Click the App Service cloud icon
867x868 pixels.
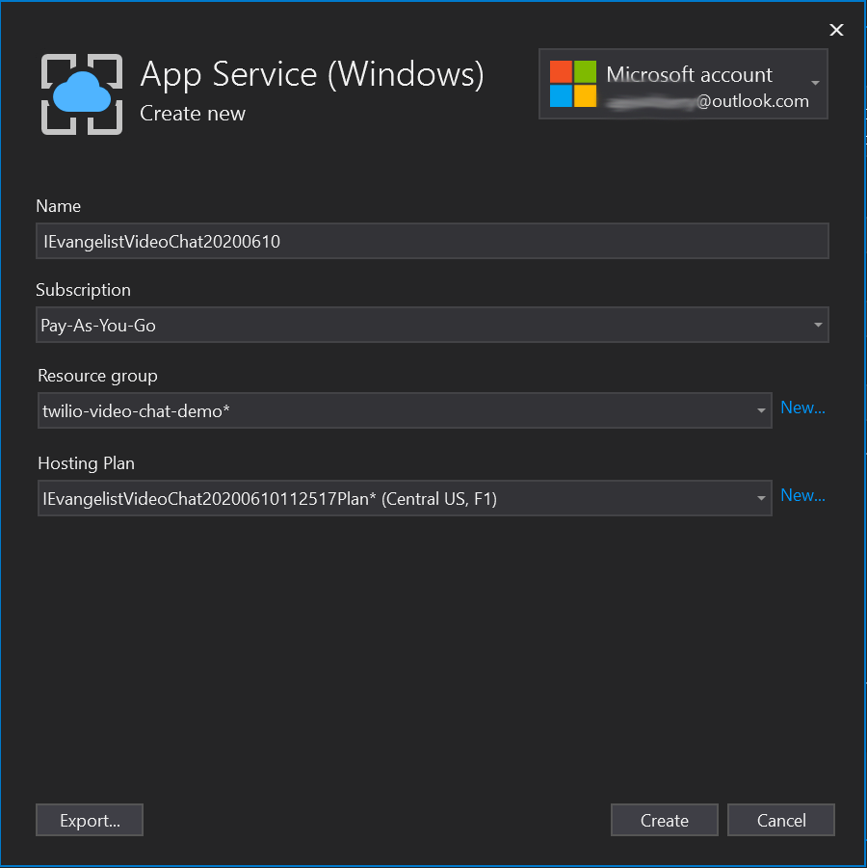(x=82, y=94)
